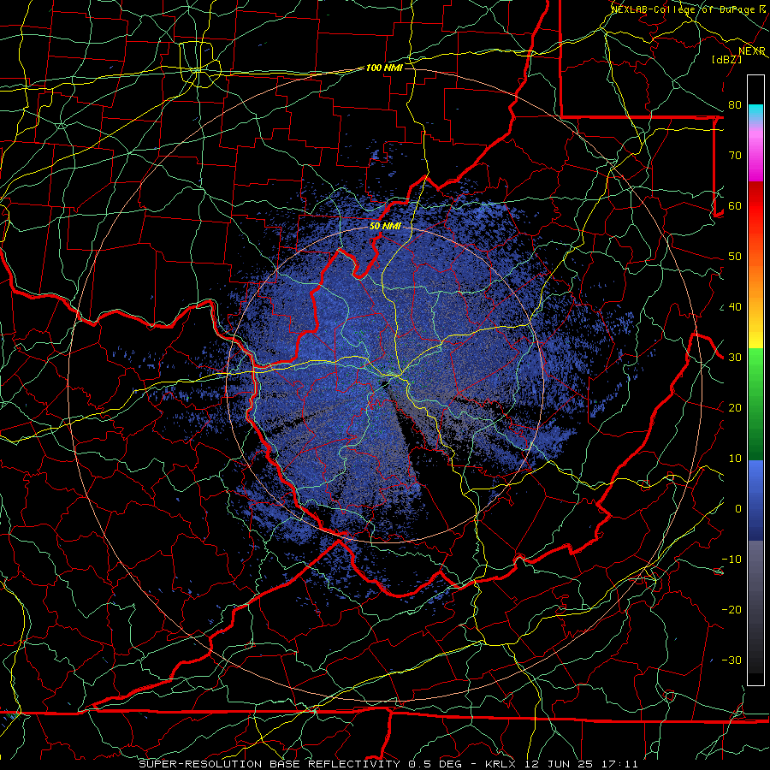Click the 30 dBZ scale value
770x770 pixels.
735,358
